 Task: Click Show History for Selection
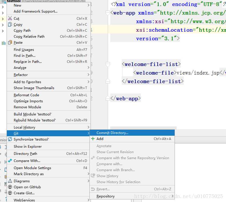point(132,182)
